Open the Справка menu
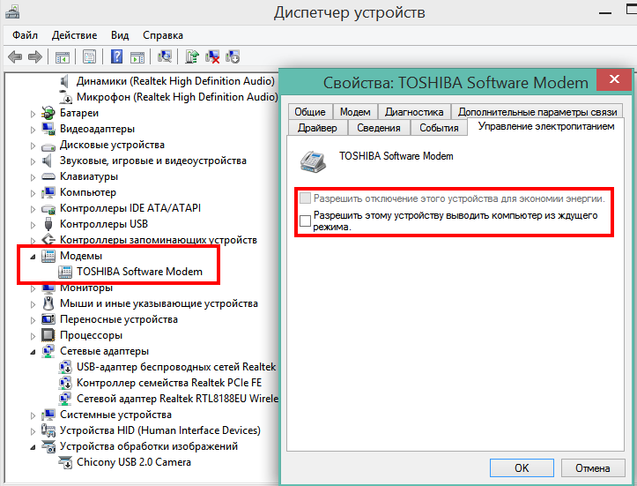This screenshot has width=637, height=486. (x=163, y=35)
